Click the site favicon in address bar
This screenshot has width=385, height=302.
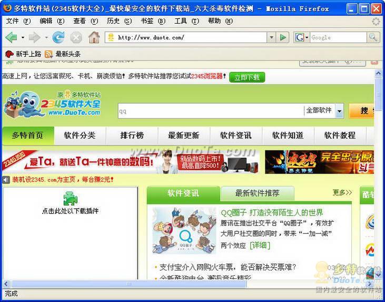[111, 37]
